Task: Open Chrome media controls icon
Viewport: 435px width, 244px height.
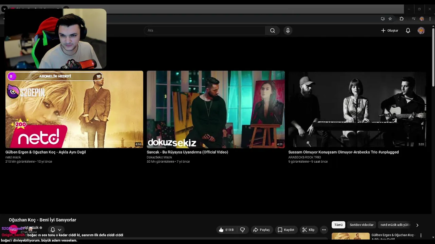Action: pos(414,19)
